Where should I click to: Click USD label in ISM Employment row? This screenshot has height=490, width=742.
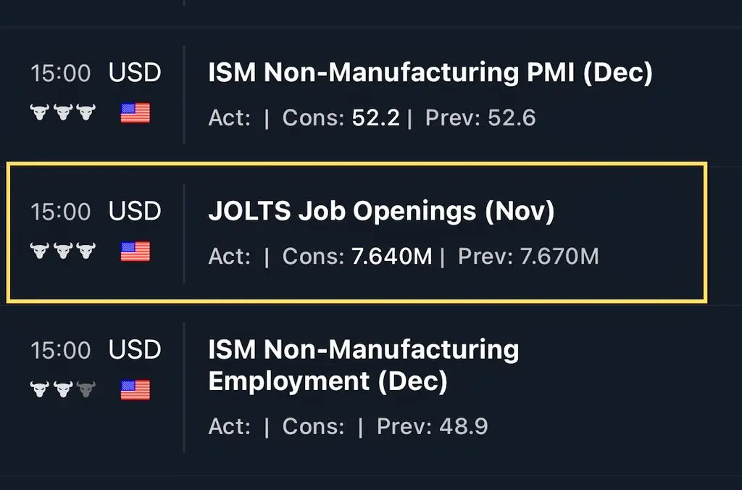click(x=135, y=350)
